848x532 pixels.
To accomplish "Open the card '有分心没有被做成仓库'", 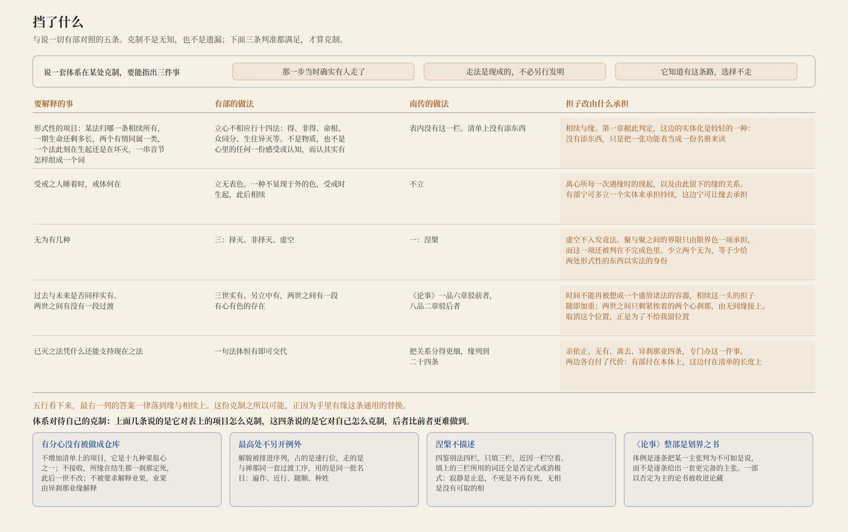I will pyautogui.click(x=127, y=469).
